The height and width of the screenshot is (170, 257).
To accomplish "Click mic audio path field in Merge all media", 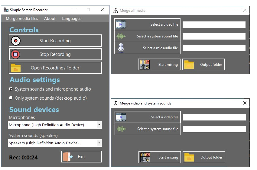I will tap(214, 48).
